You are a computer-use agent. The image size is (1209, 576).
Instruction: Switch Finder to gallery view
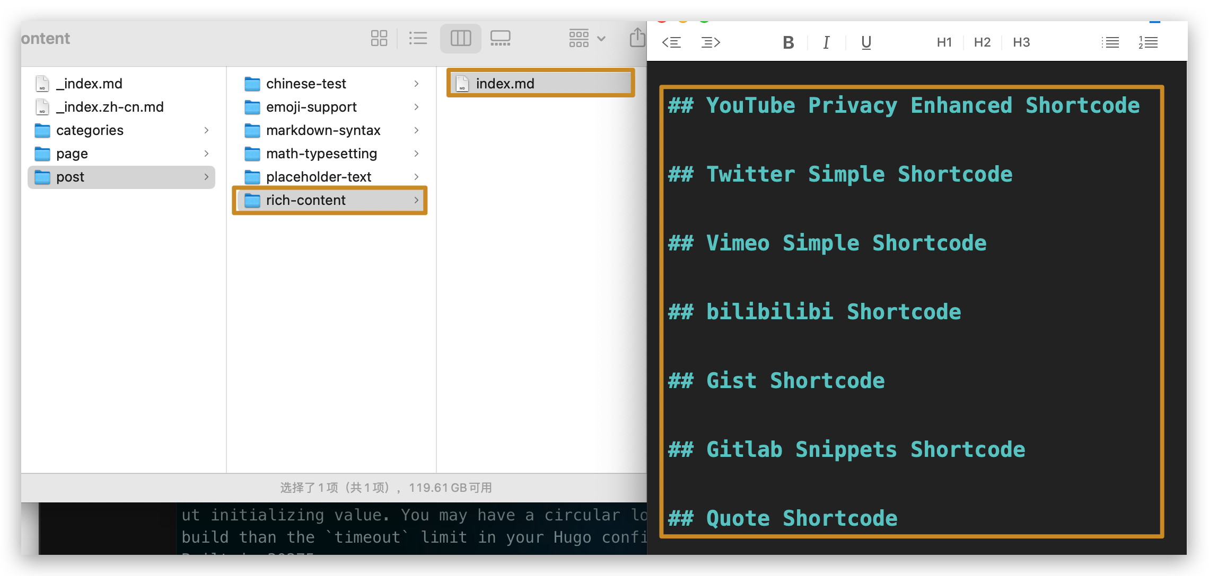click(500, 38)
